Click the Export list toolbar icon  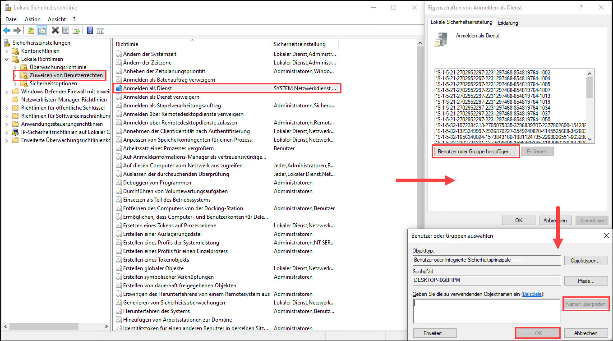[x=76, y=31]
